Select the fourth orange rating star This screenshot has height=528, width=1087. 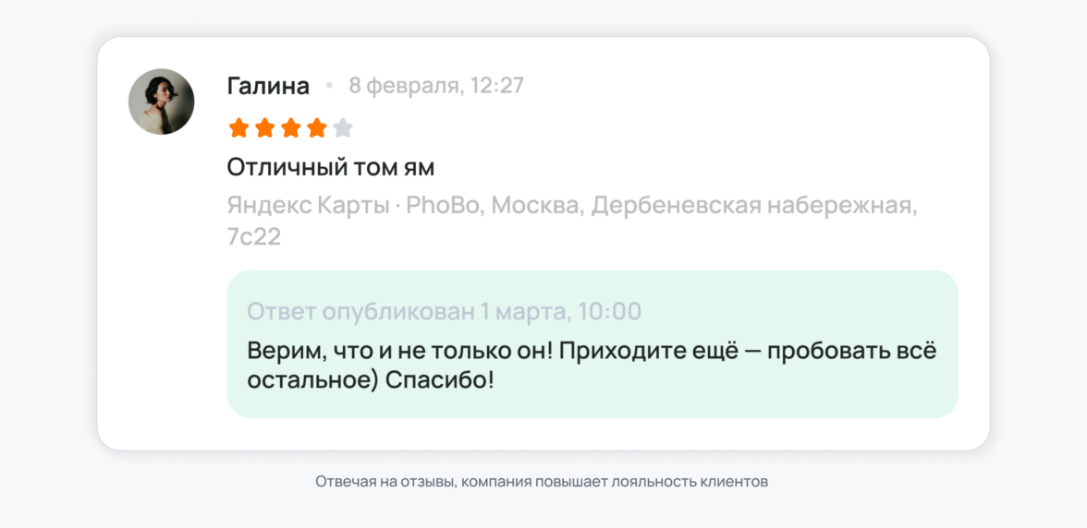pos(317,127)
